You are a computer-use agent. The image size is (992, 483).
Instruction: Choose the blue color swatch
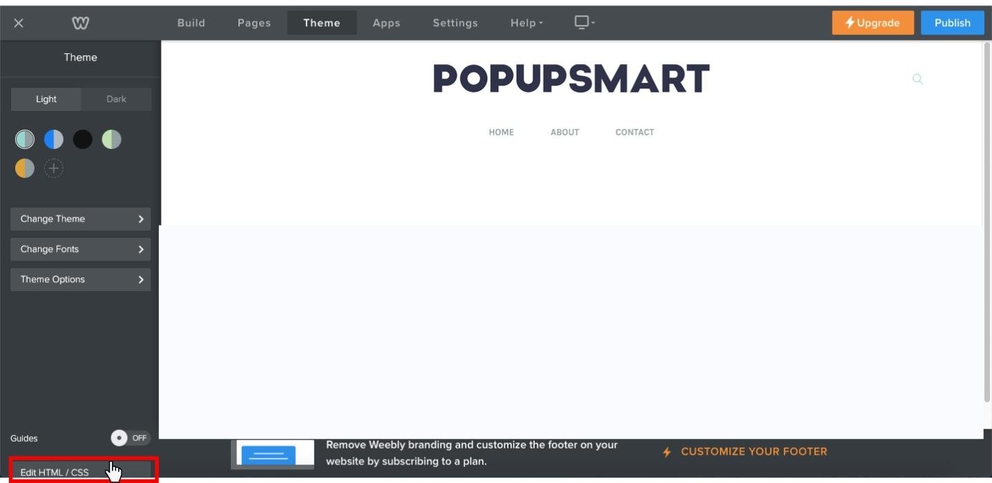pyautogui.click(x=54, y=139)
